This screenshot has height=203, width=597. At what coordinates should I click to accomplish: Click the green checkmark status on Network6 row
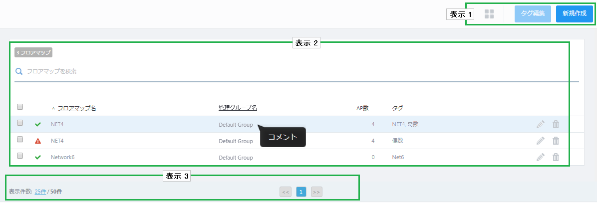(x=38, y=158)
